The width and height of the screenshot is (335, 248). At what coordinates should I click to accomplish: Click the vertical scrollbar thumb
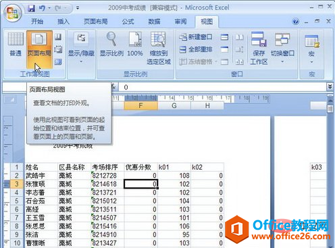330,109
